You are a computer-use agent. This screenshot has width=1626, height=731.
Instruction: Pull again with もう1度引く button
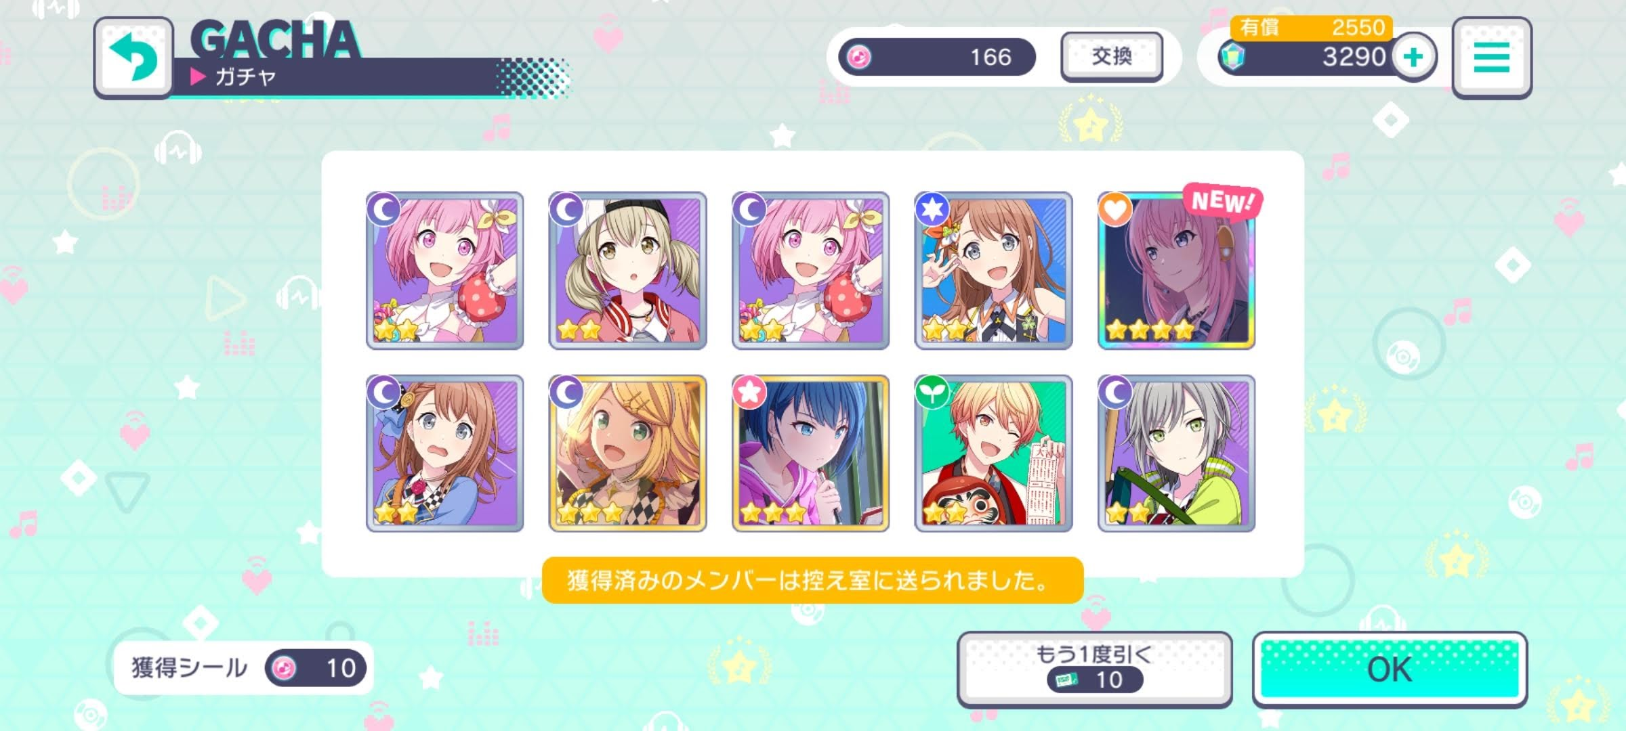pyautogui.click(x=1094, y=669)
